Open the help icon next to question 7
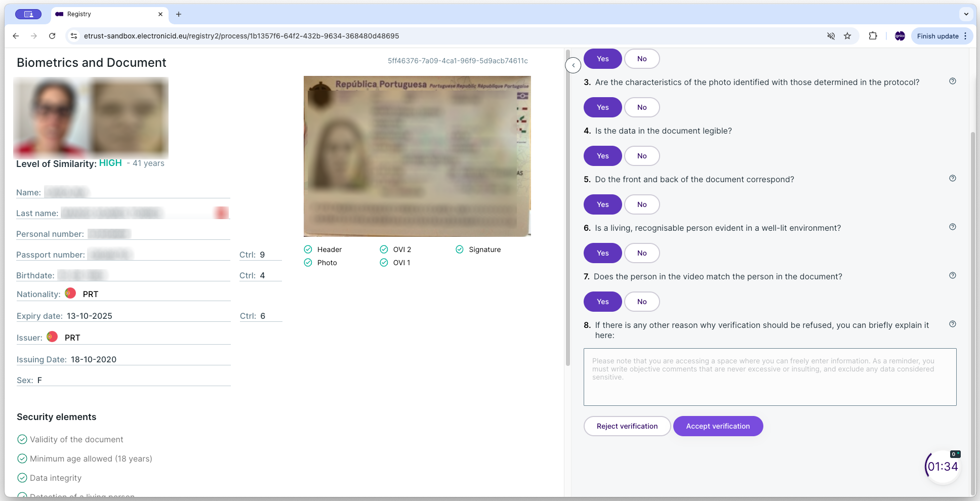Viewport: 980px width, 501px height. 953,275
